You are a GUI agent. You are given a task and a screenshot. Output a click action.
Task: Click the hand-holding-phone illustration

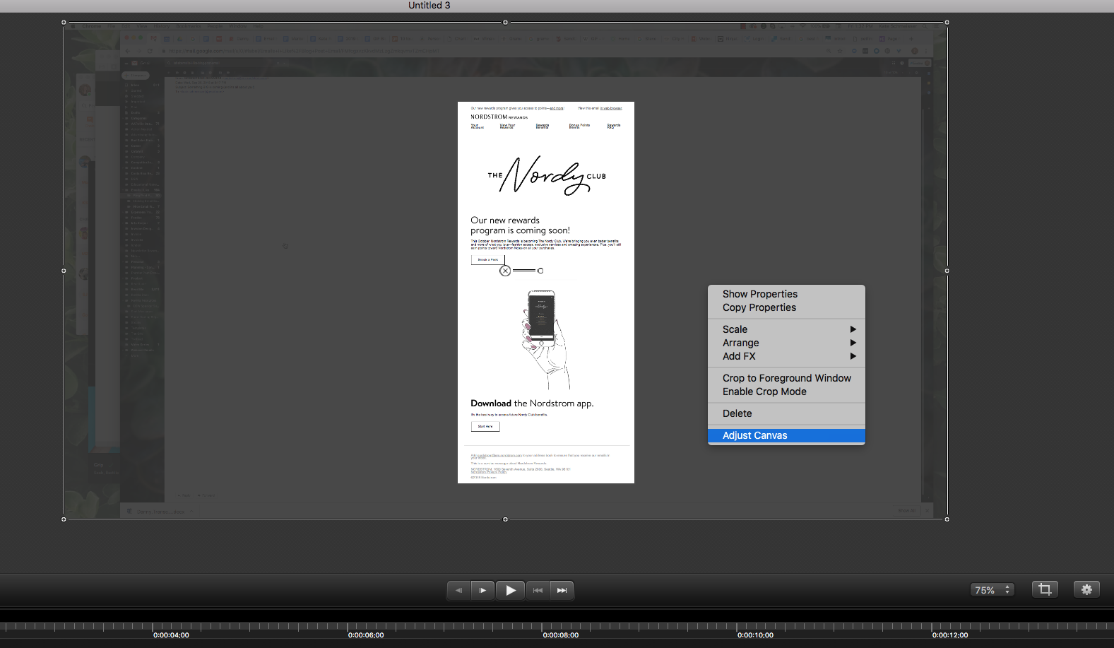click(546, 339)
